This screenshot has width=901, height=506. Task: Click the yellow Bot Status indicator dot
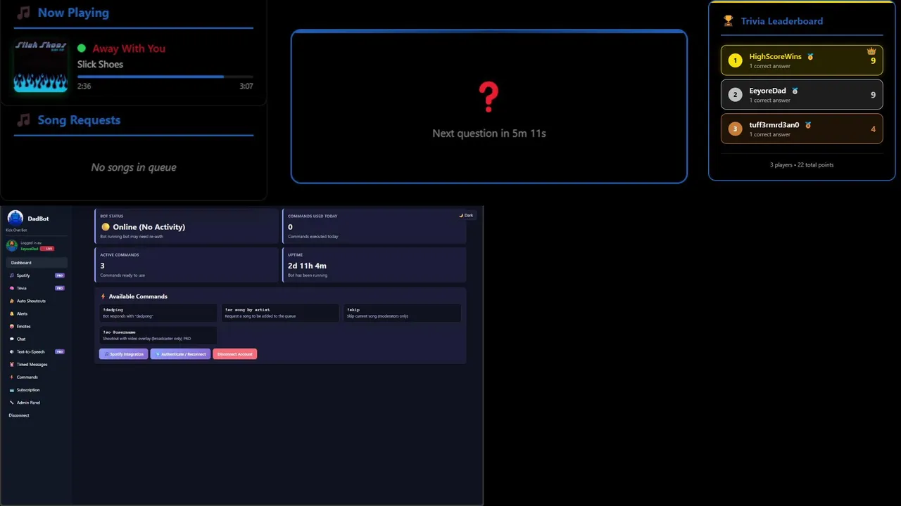106,227
